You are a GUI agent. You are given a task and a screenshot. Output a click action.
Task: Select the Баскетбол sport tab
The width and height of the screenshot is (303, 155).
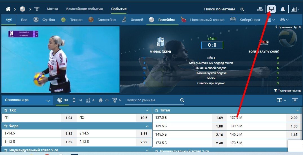(106, 20)
